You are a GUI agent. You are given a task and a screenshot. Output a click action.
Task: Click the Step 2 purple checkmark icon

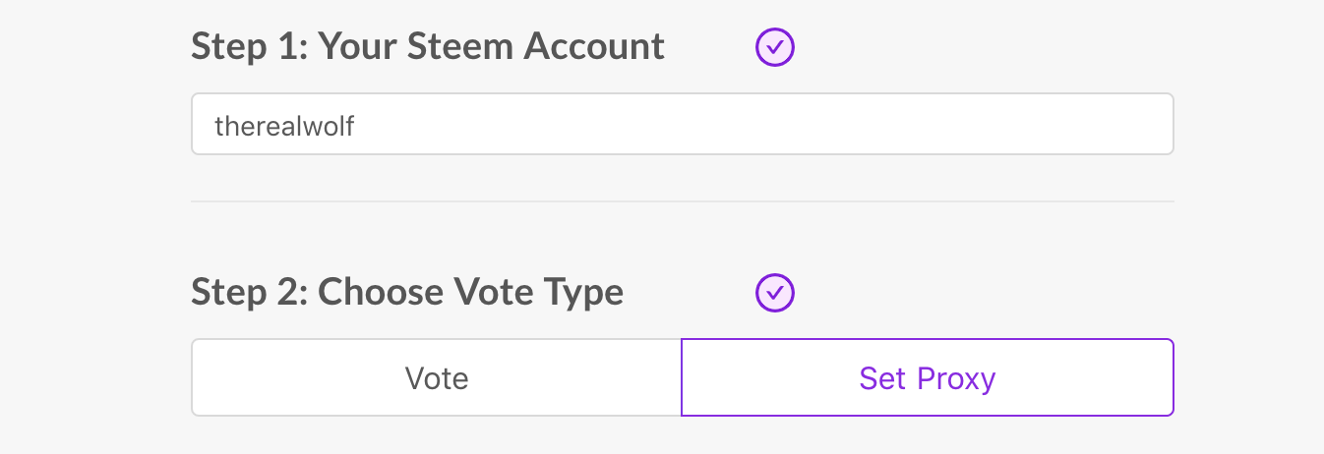(775, 292)
